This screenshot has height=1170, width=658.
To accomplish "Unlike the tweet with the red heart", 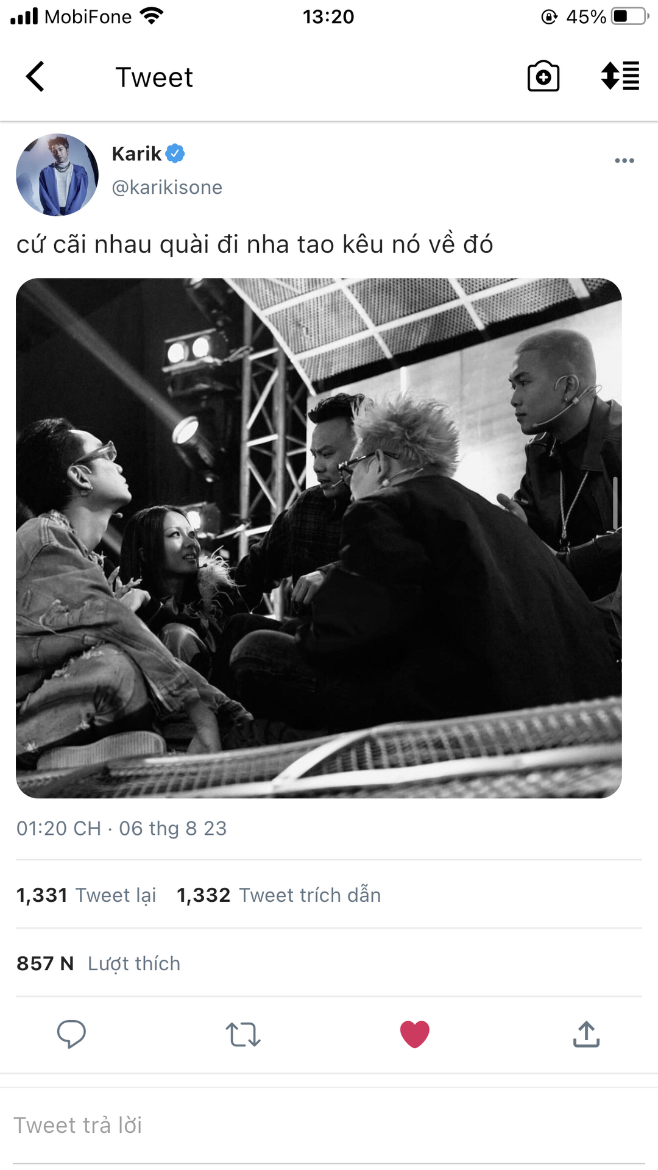I will click(415, 1034).
